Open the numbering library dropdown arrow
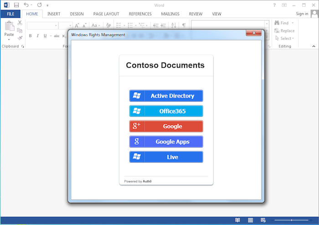This screenshot has height=225, width=319. pyautogui.click(x=136, y=25)
